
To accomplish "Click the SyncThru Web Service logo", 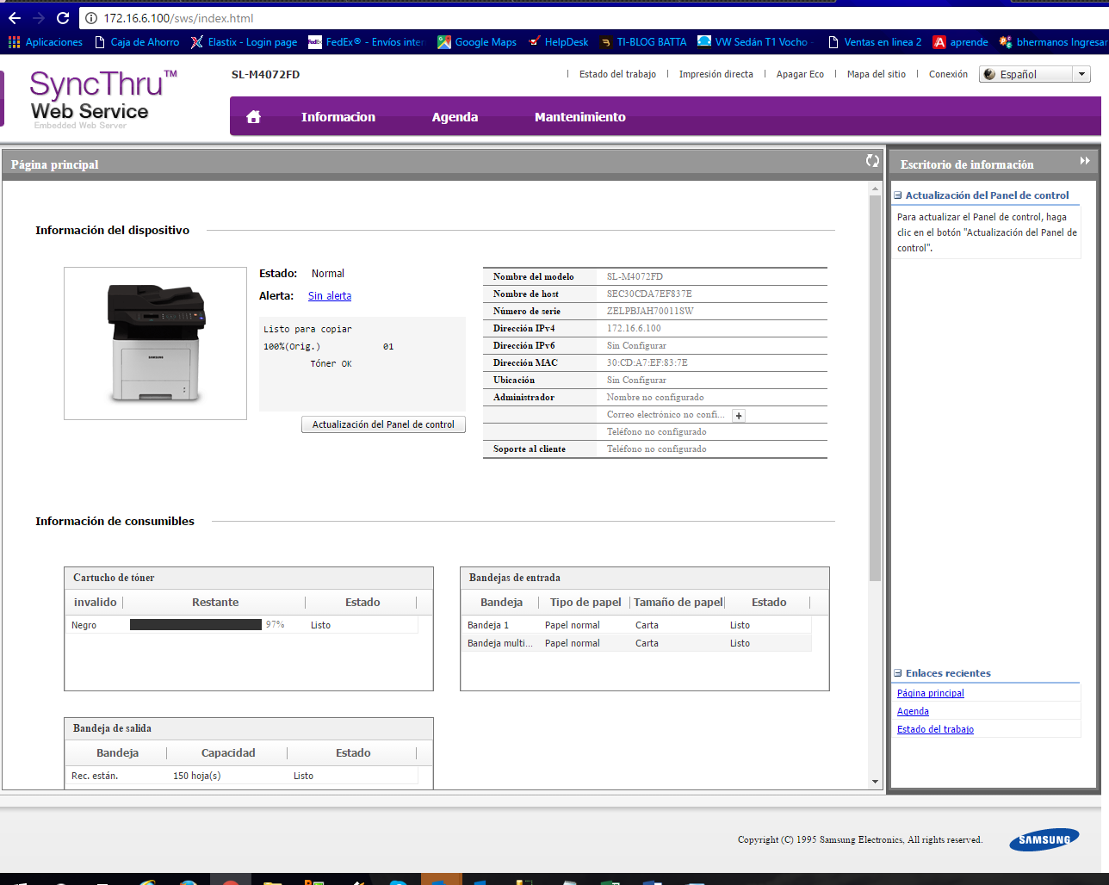I will [102, 98].
